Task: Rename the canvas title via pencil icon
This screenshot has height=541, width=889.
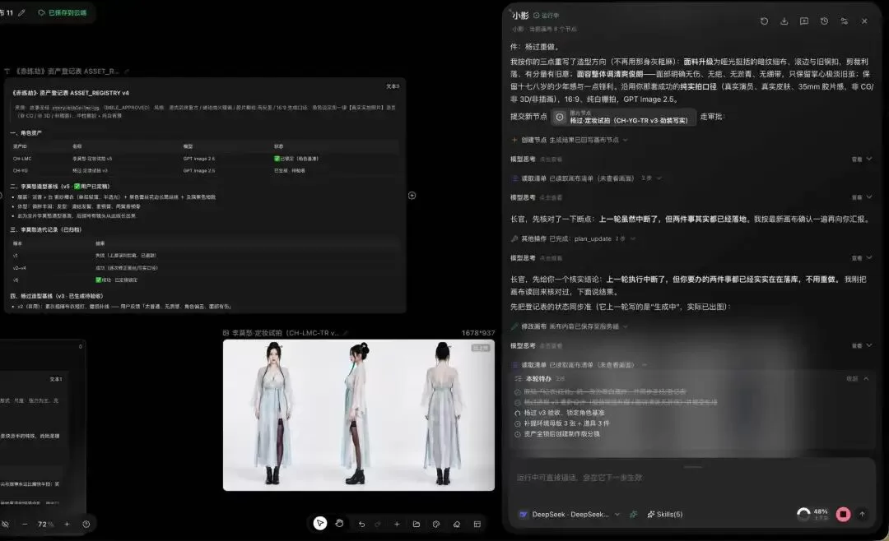Action: [21, 12]
